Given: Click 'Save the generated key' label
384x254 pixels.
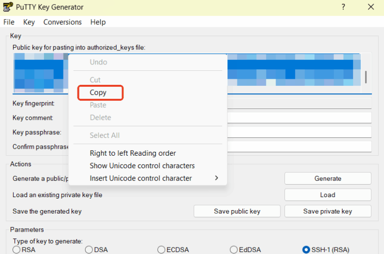Looking at the screenshot, I should click(x=47, y=211).
